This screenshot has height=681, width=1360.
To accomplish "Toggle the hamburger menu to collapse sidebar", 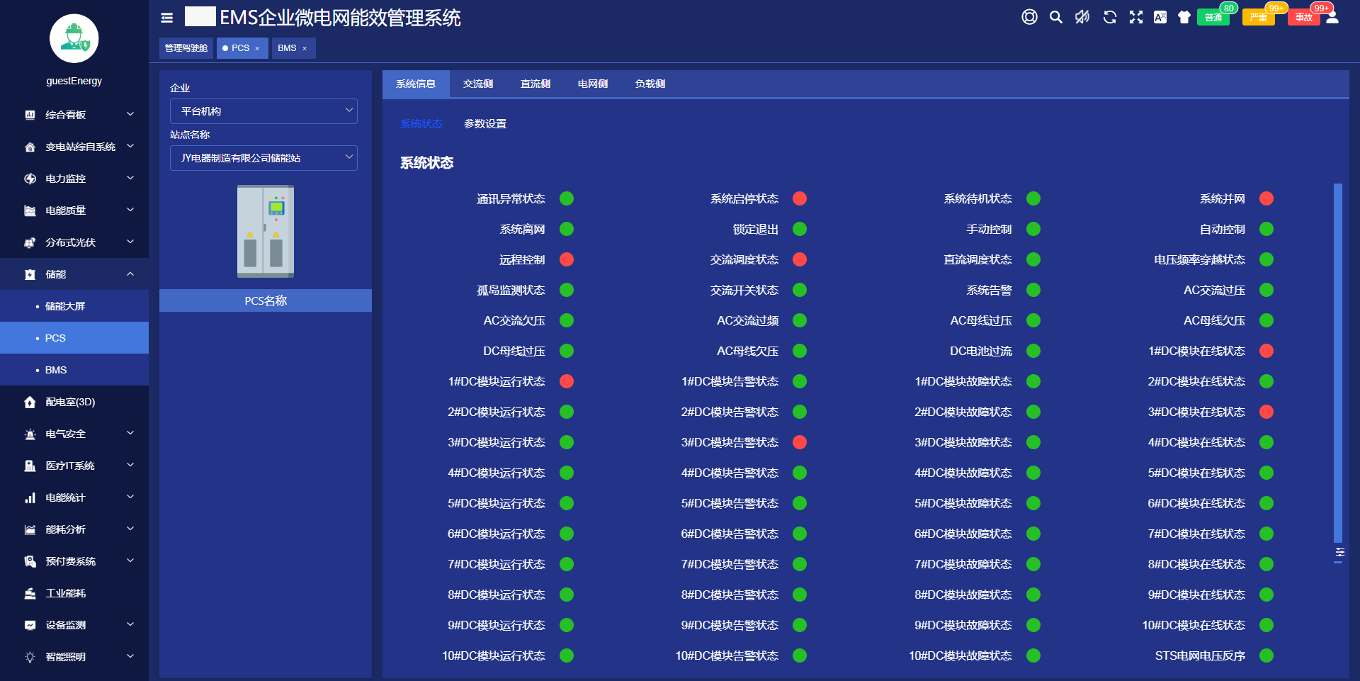I will point(167,18).
